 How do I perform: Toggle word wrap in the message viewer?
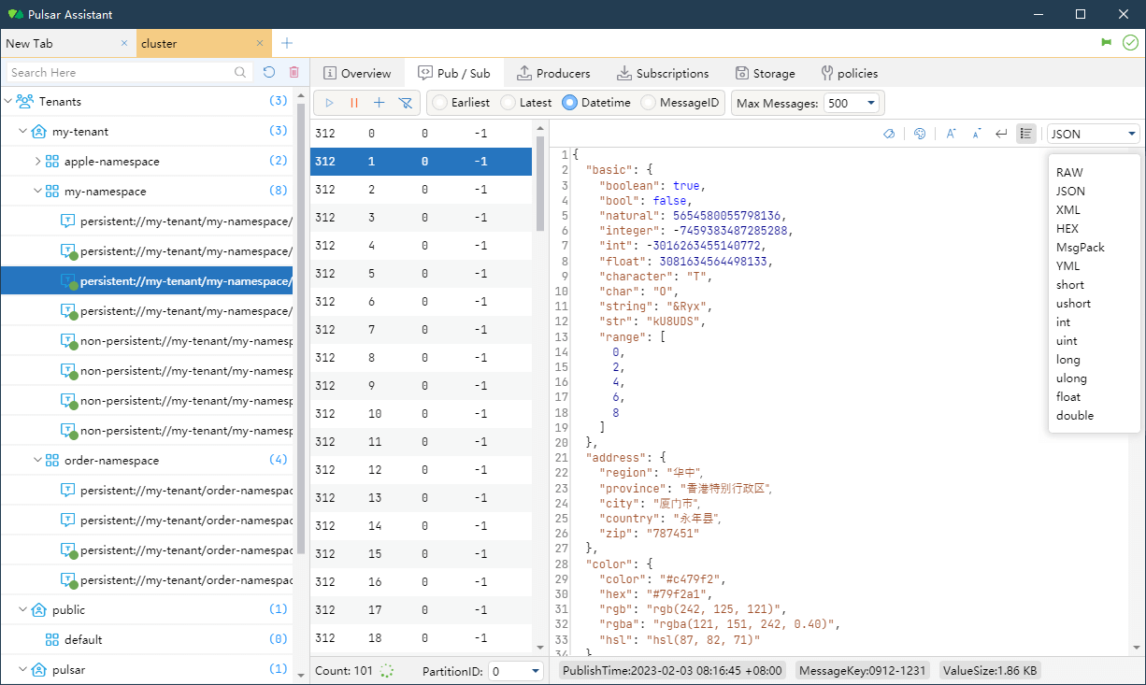click(1000, 134)
